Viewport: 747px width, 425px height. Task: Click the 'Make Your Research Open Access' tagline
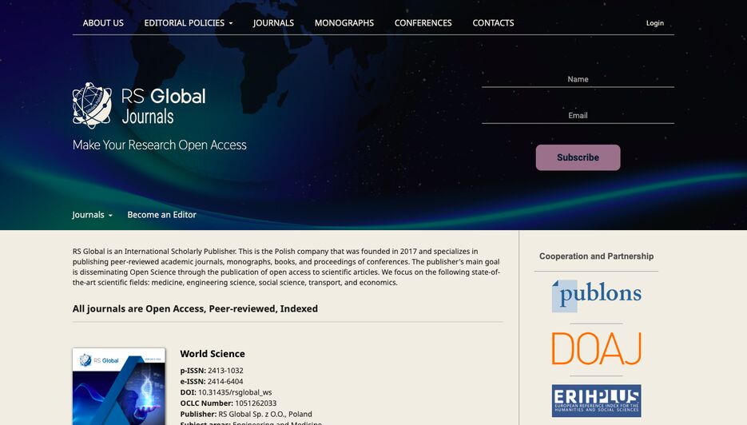click(x=160, y=145)
